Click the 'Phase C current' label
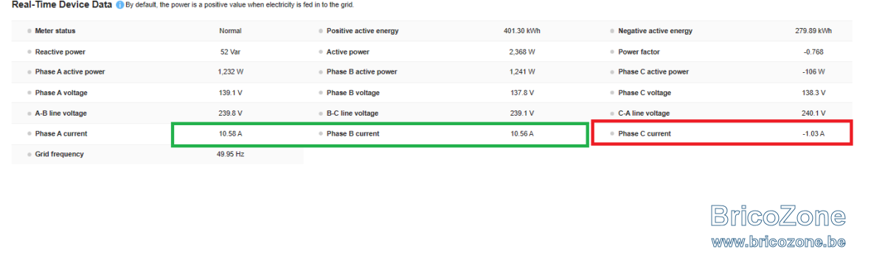 pyautogui.click(x=645, y=134)
